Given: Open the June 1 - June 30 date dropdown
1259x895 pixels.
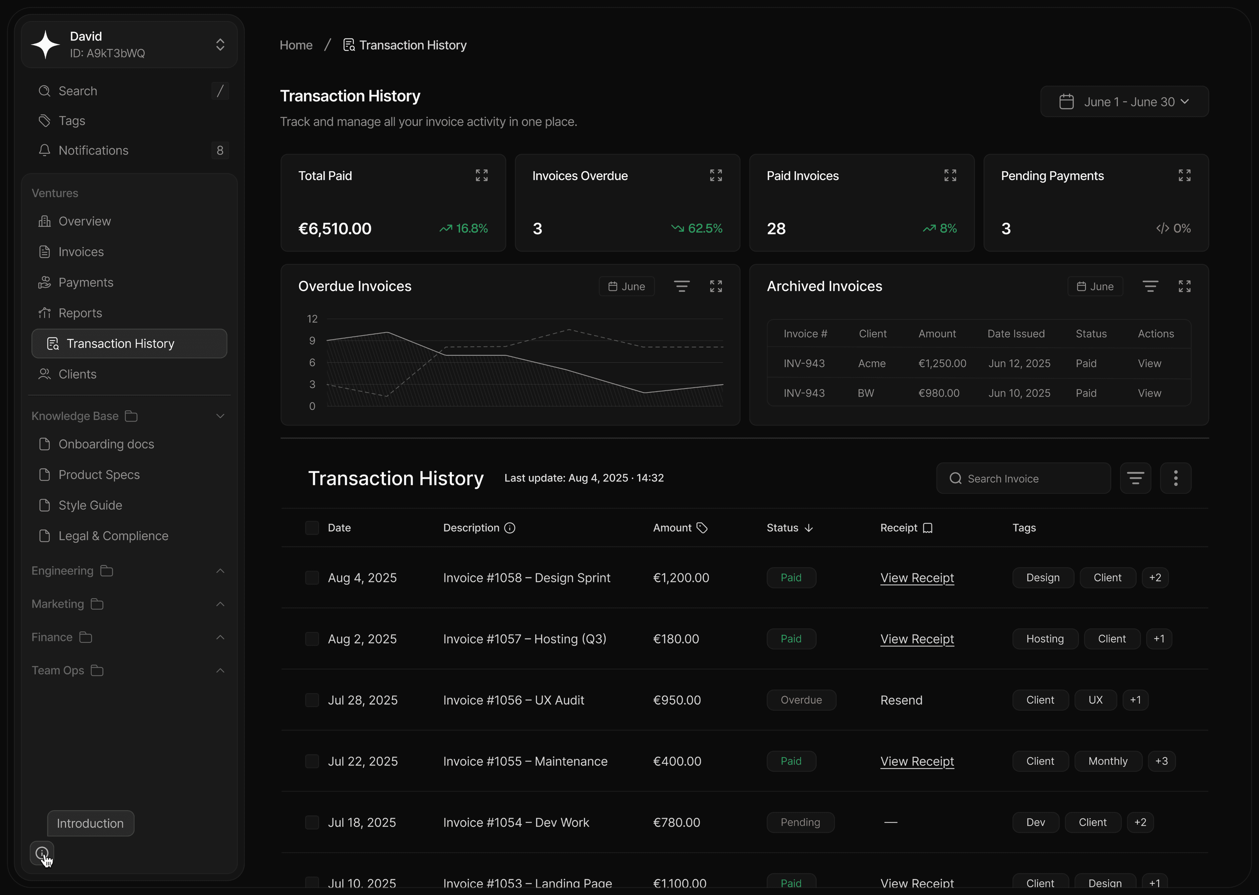Looking at the screenshot, I should (1124, 102).
